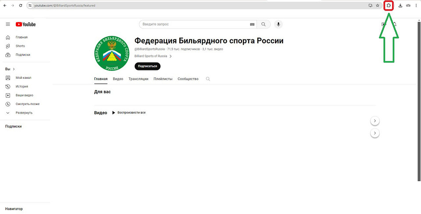Click the Видео section heading
Image resolution: width=421 pixels, height=214 pixels.
[101, 113]
